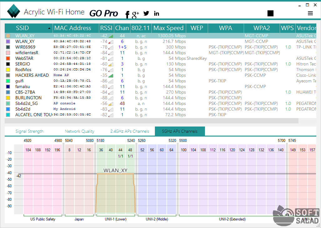Screen dimensions: 321x228
Task: Click the WPS column header
Action: pos(288,28)
